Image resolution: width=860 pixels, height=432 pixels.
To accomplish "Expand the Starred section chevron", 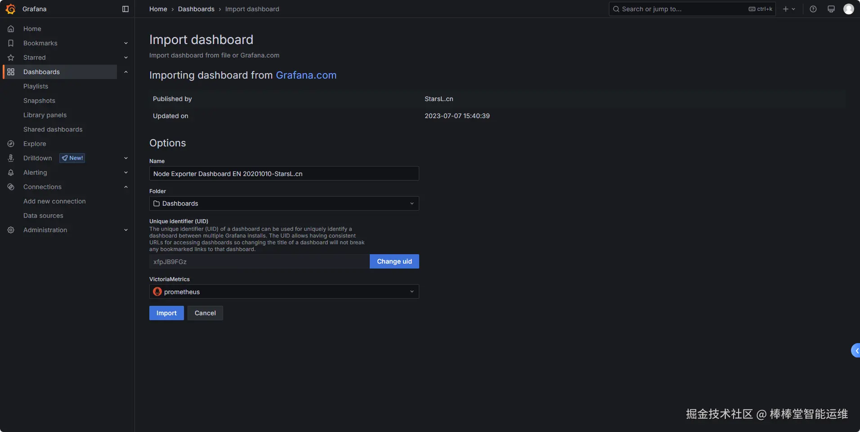I will point(126,57).
